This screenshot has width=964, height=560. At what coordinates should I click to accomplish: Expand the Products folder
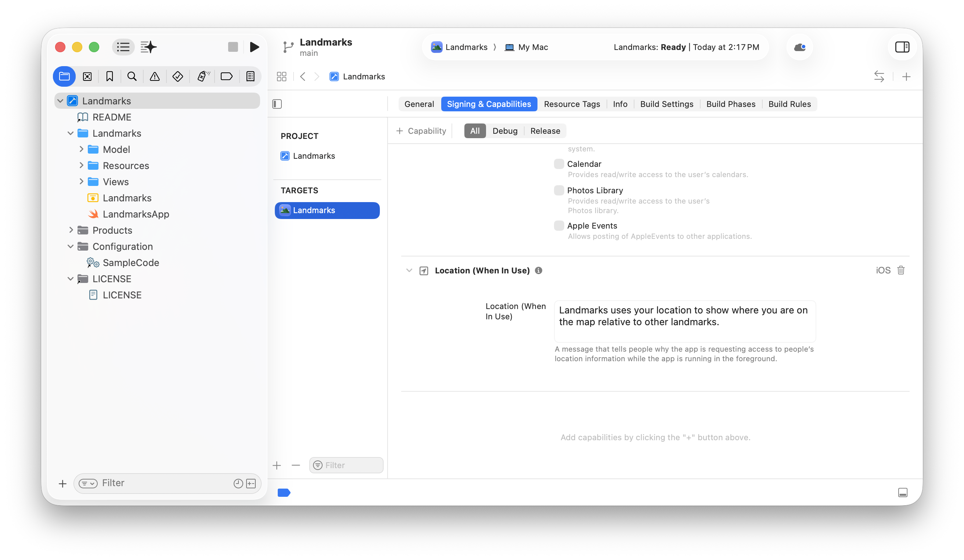(x=71, y=230)
